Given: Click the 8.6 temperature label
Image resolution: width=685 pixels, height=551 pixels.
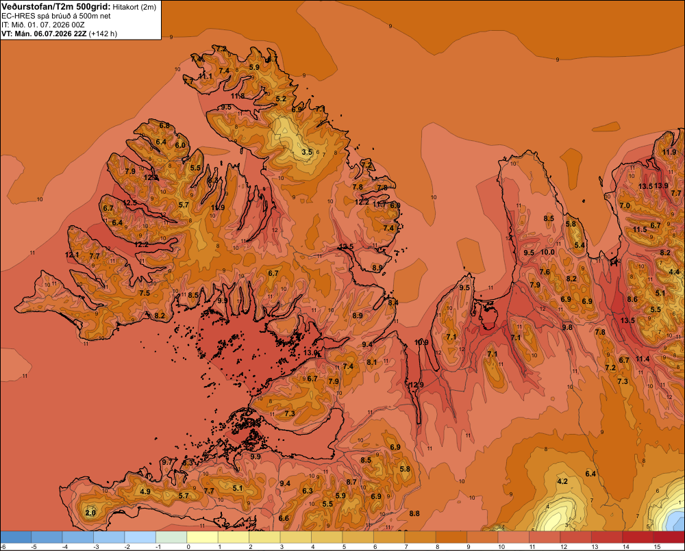Looking at the screenshot, I should coord(632,300).
